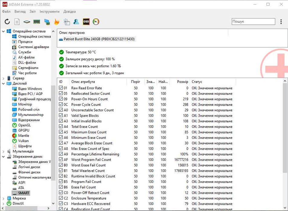Click the network computers toolbar icon
288x211 pixels.
(47, 22)
